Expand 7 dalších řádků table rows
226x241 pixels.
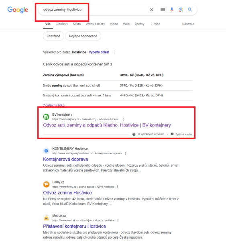(x=54, y=105)
